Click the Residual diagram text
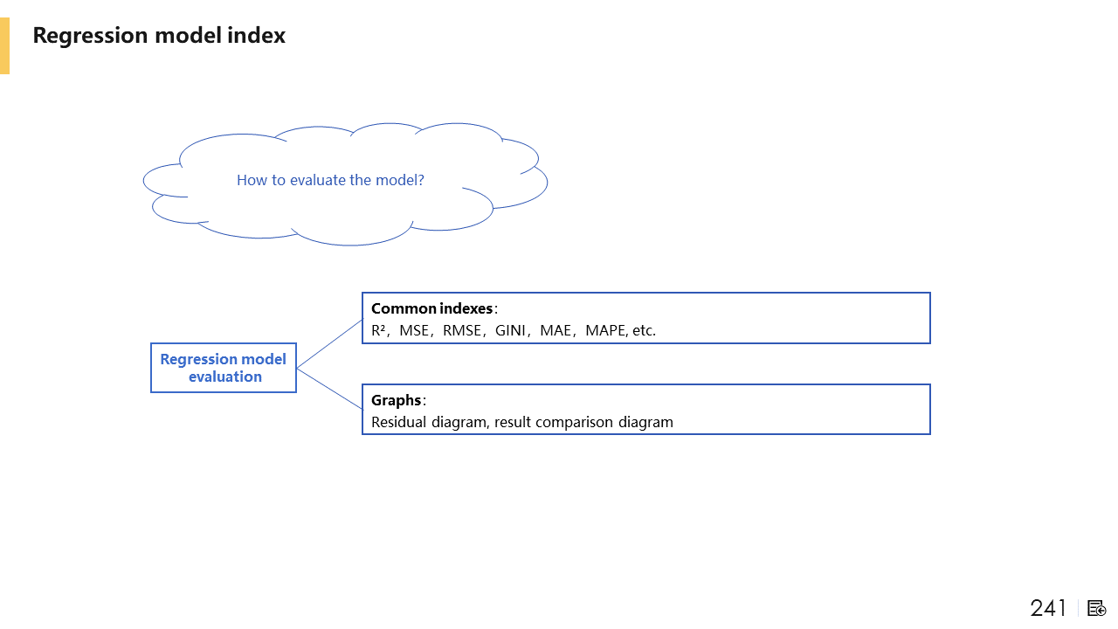Image resolution: width=1118 pixels, height=629 pixels. [x=429, y=422]
